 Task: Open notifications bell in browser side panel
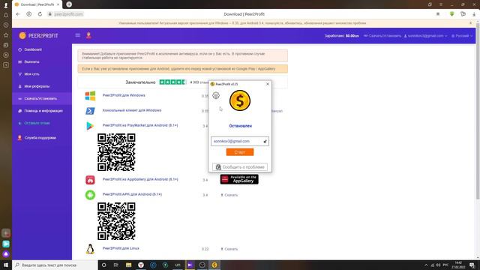coord(6,15)
